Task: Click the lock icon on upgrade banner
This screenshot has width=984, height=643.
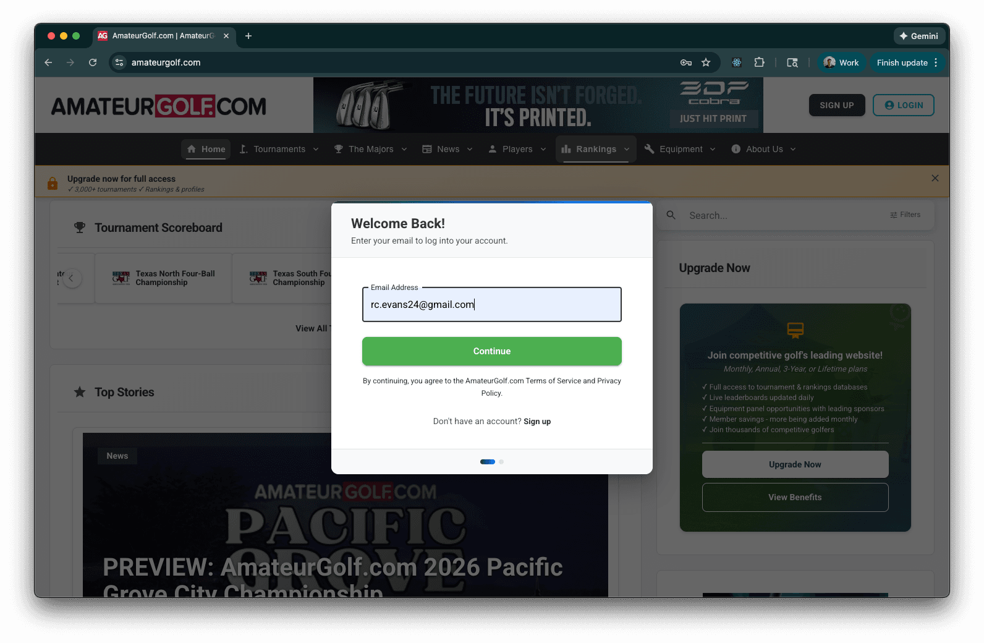Action: point(53,183)
